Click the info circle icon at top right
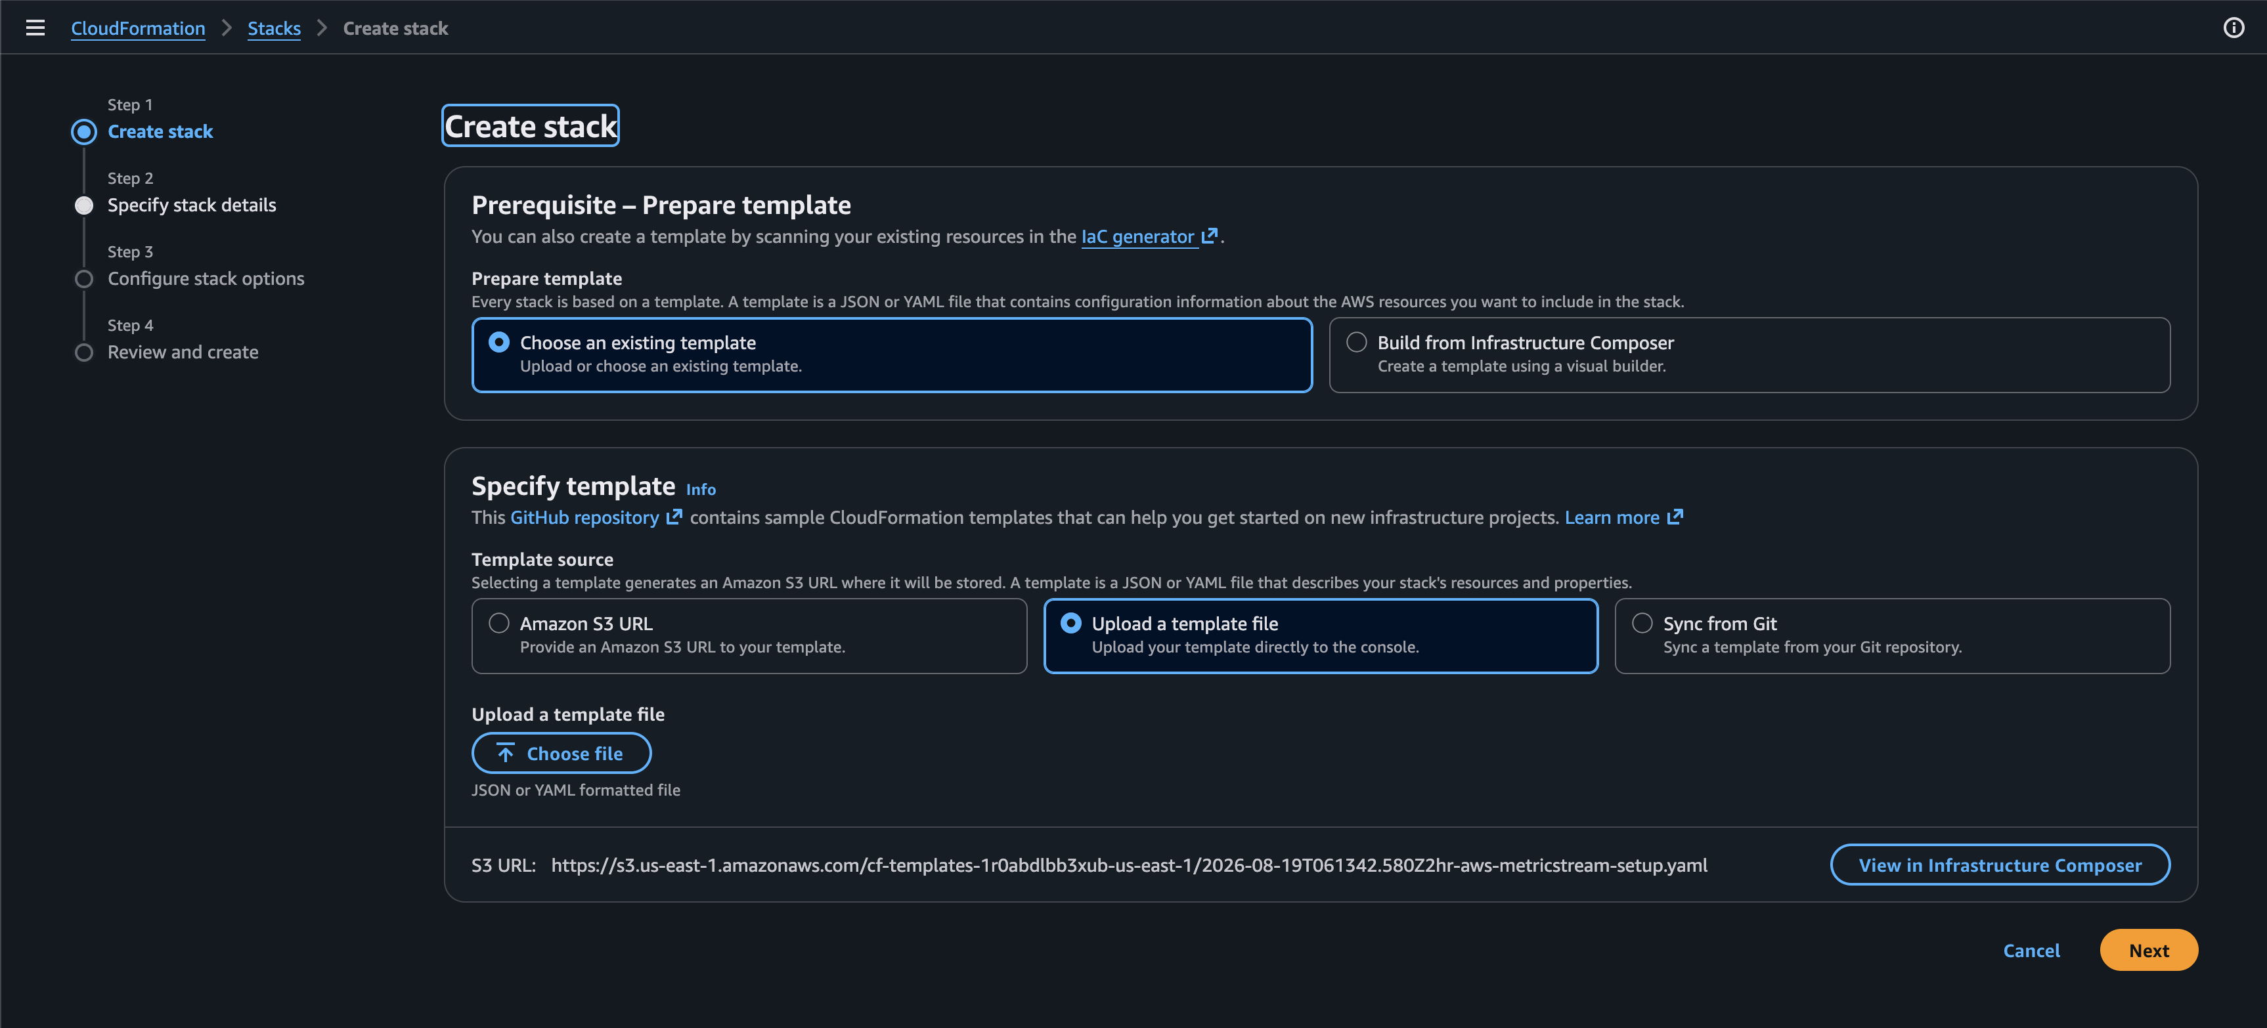Viewport: 2267px width, 1028px height. pos(2234,28)
